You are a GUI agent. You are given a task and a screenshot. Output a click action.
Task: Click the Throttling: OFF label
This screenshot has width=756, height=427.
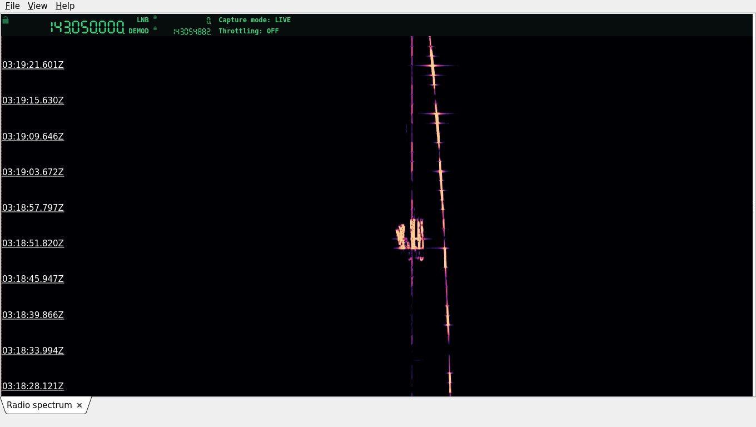248,31
